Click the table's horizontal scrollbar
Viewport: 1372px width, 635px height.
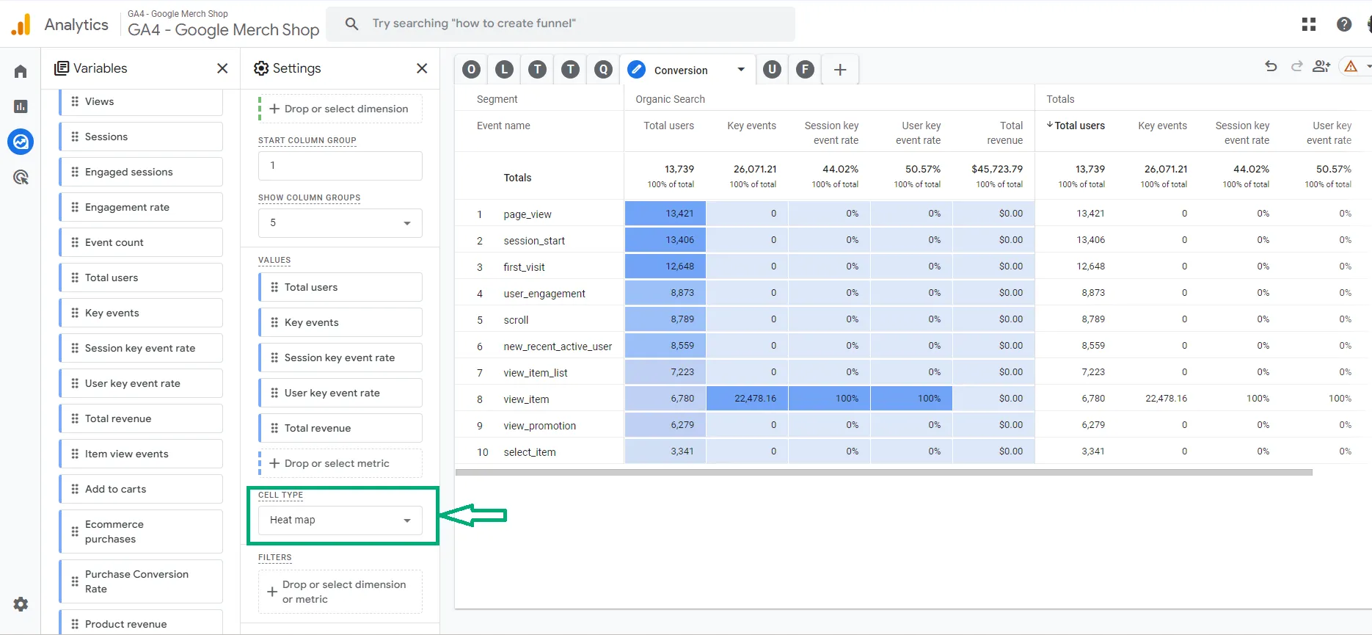pos(883,473)
